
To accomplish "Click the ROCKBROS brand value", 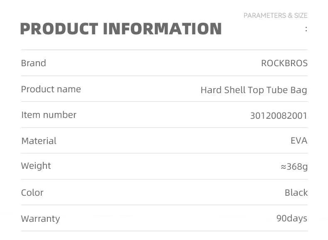I will [284, 63].
